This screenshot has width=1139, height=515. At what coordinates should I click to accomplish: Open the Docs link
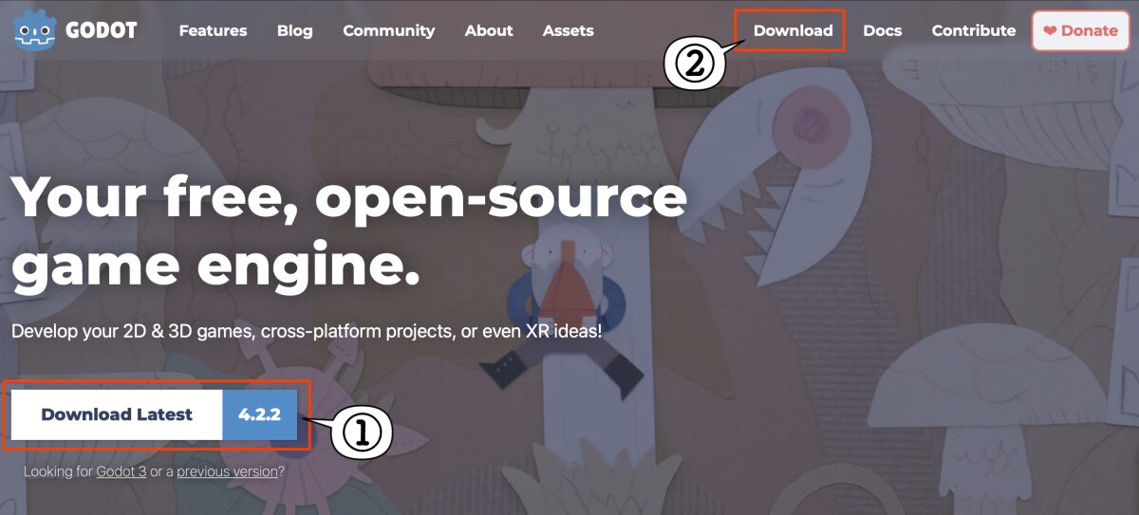882,30
